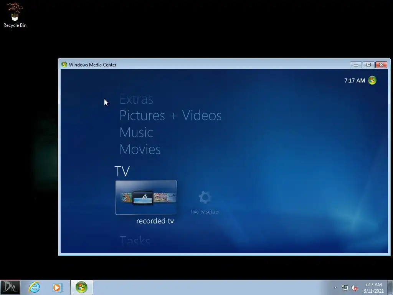Show hidden system tray icons
393x295 pixels.
(335, 288)
